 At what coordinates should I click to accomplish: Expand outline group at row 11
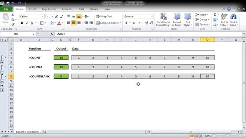coord(2,85)
